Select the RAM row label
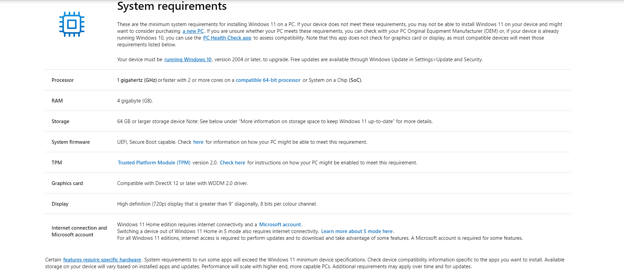The height and width of the screenshot is (277, 624). (x=57, y=101)
